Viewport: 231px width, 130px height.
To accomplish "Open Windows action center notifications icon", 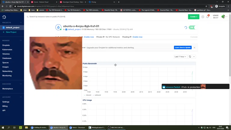I will [x=227, y=128].
